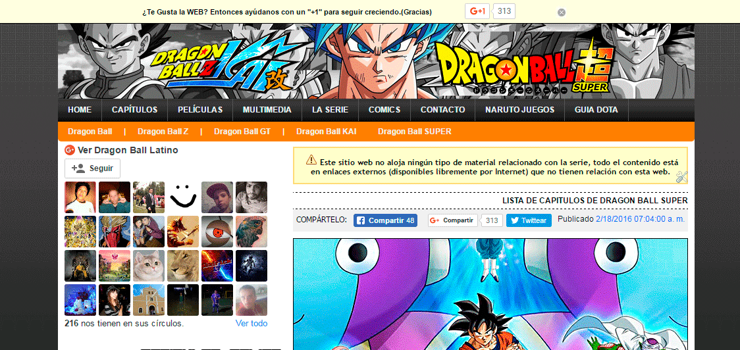Click the G+1 button in top banner

tap(477, 11)
